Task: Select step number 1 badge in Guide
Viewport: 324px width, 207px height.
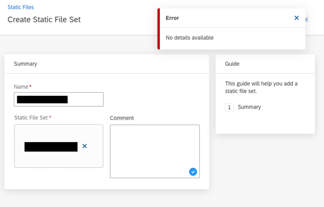Action: click(229, 107)
